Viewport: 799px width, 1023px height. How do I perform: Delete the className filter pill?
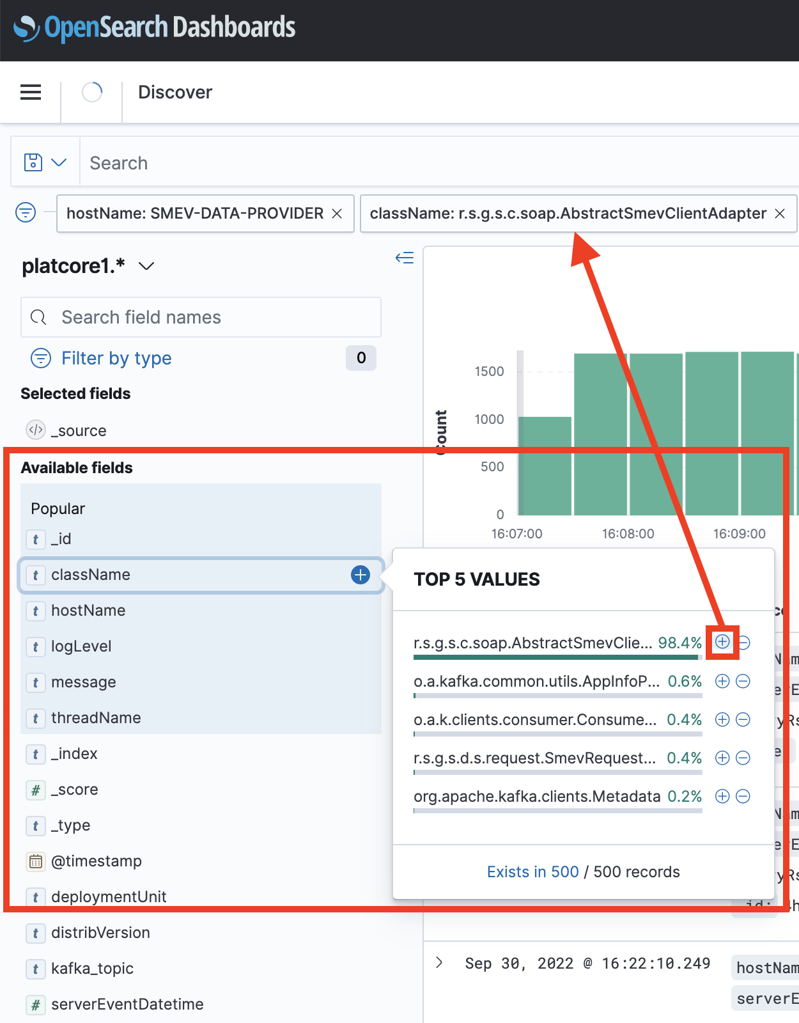pyautogui.click(x=780, y=214)
